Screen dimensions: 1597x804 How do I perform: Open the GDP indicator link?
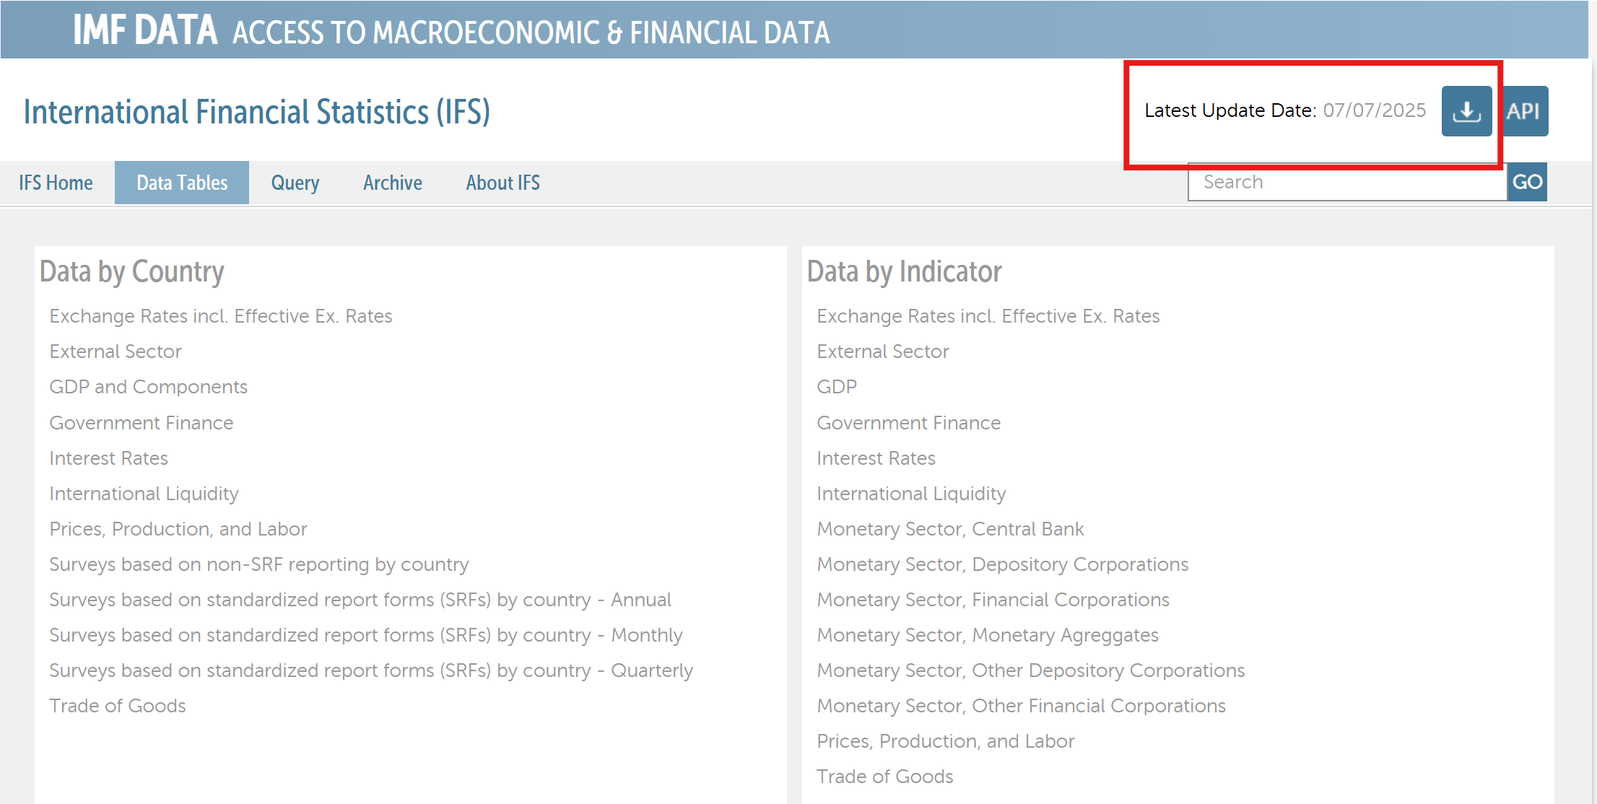(x=836, y=387)
